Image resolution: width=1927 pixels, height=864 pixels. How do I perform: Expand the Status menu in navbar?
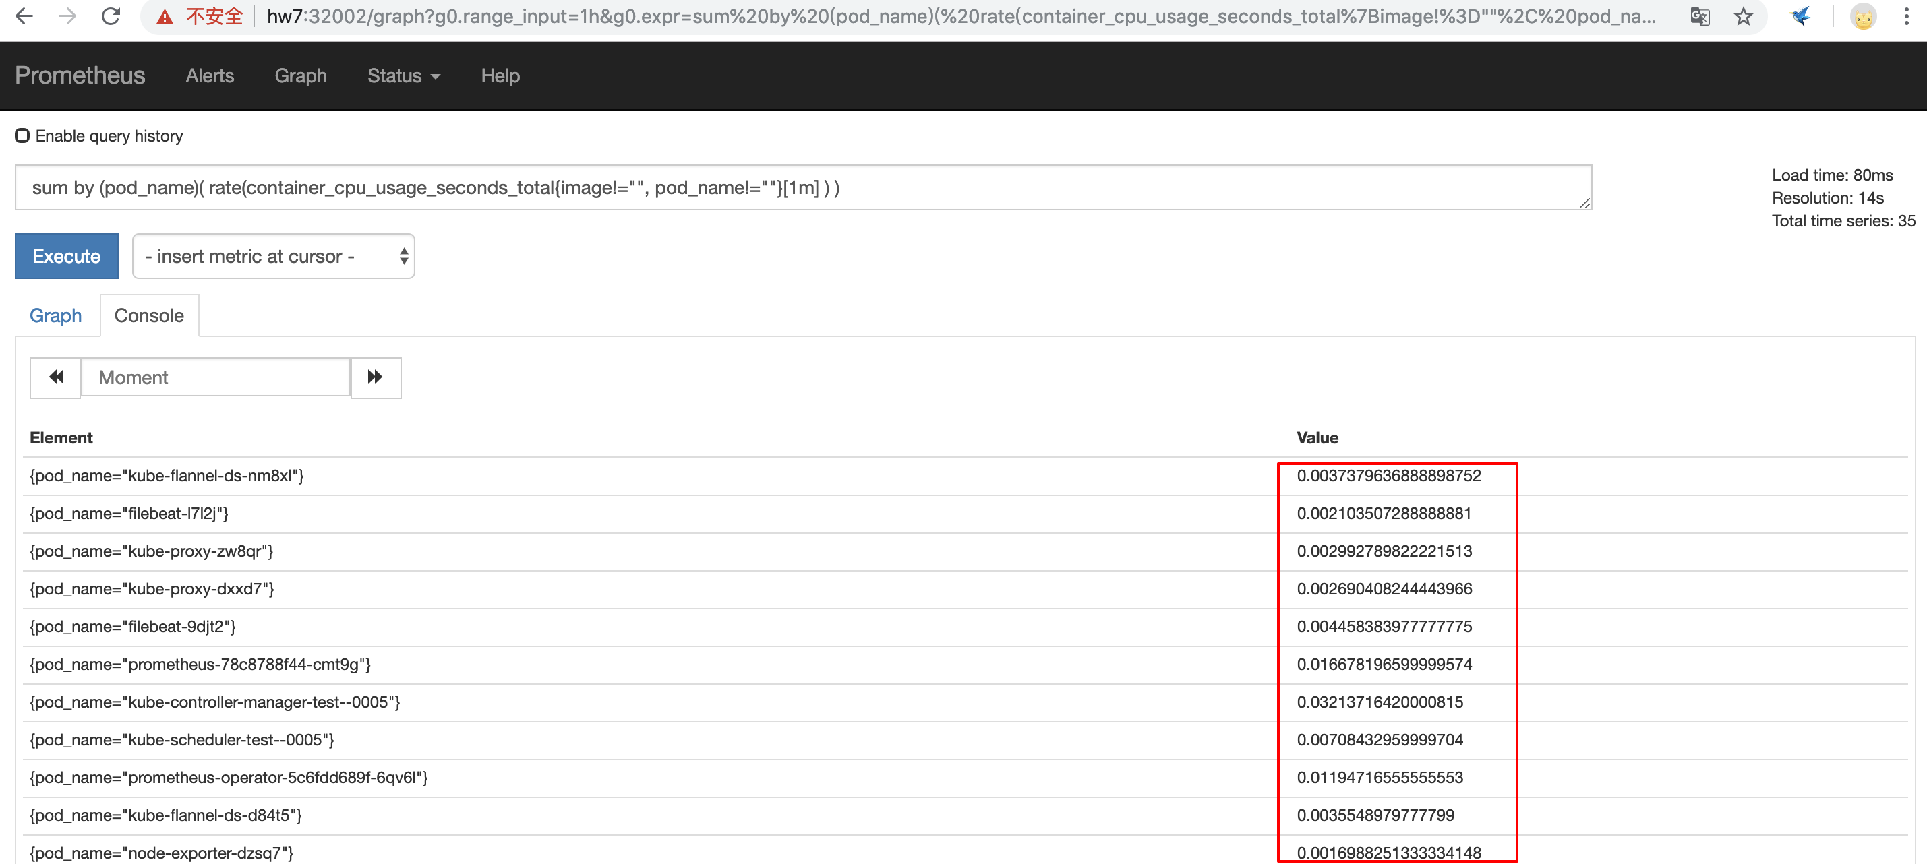coord(403,75)
